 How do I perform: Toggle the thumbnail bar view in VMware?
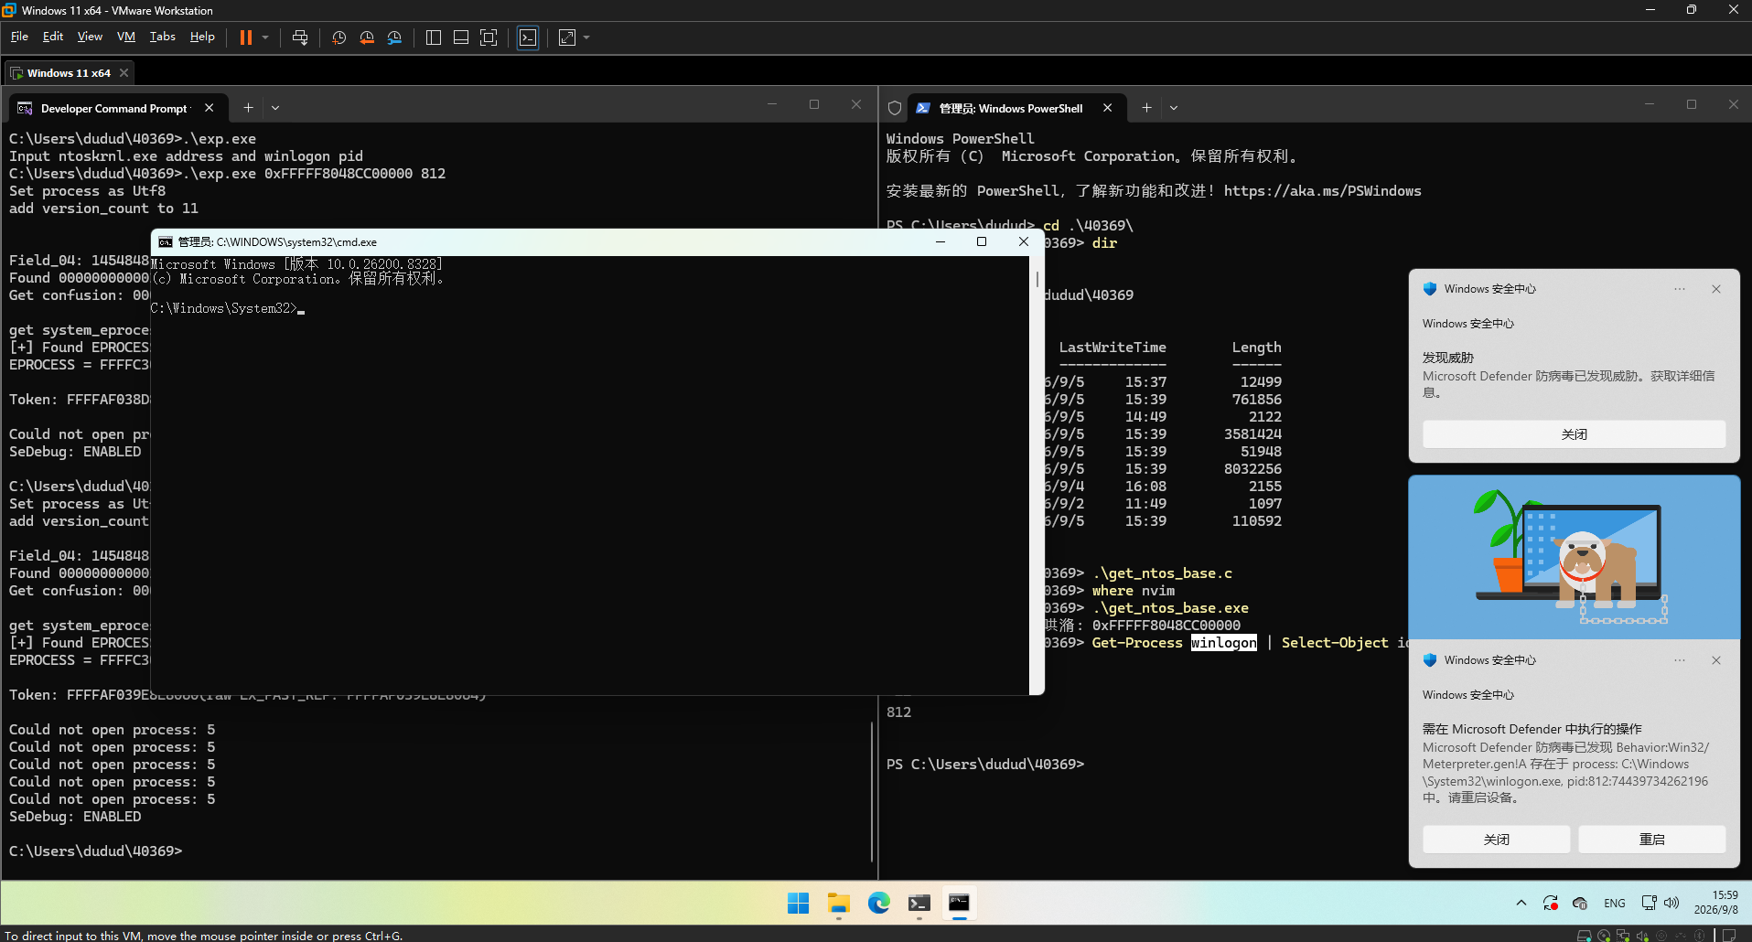click(461, 37)
